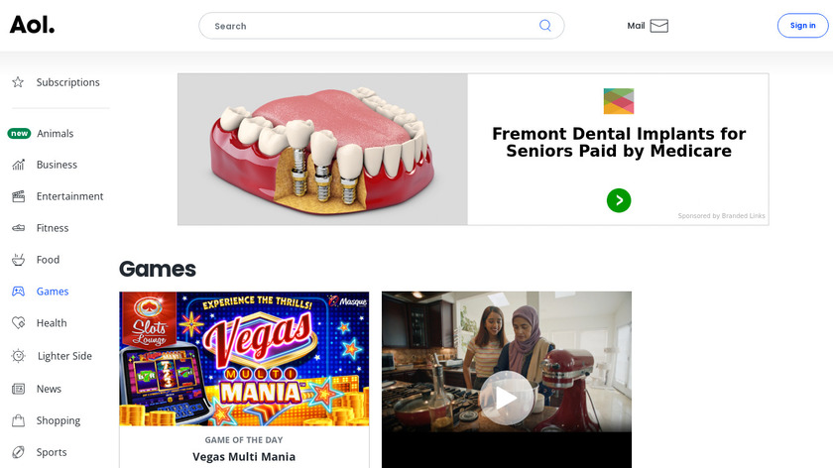
Task: Click the search magnifier icon
Action: (544, 26)
